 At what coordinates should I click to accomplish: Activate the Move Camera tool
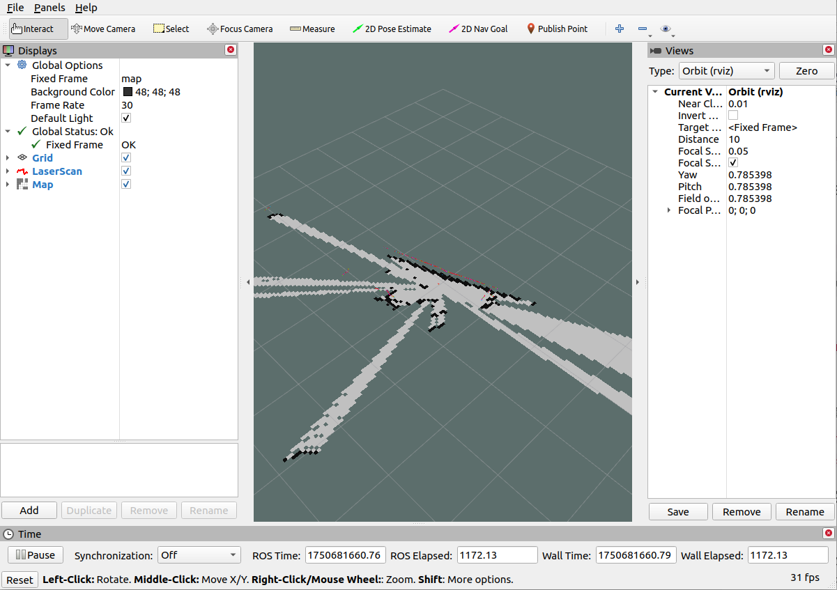(x=103, y=29)
